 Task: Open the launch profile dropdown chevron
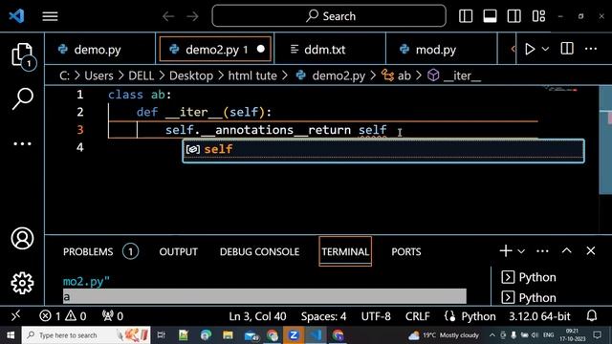click(521, 251)
